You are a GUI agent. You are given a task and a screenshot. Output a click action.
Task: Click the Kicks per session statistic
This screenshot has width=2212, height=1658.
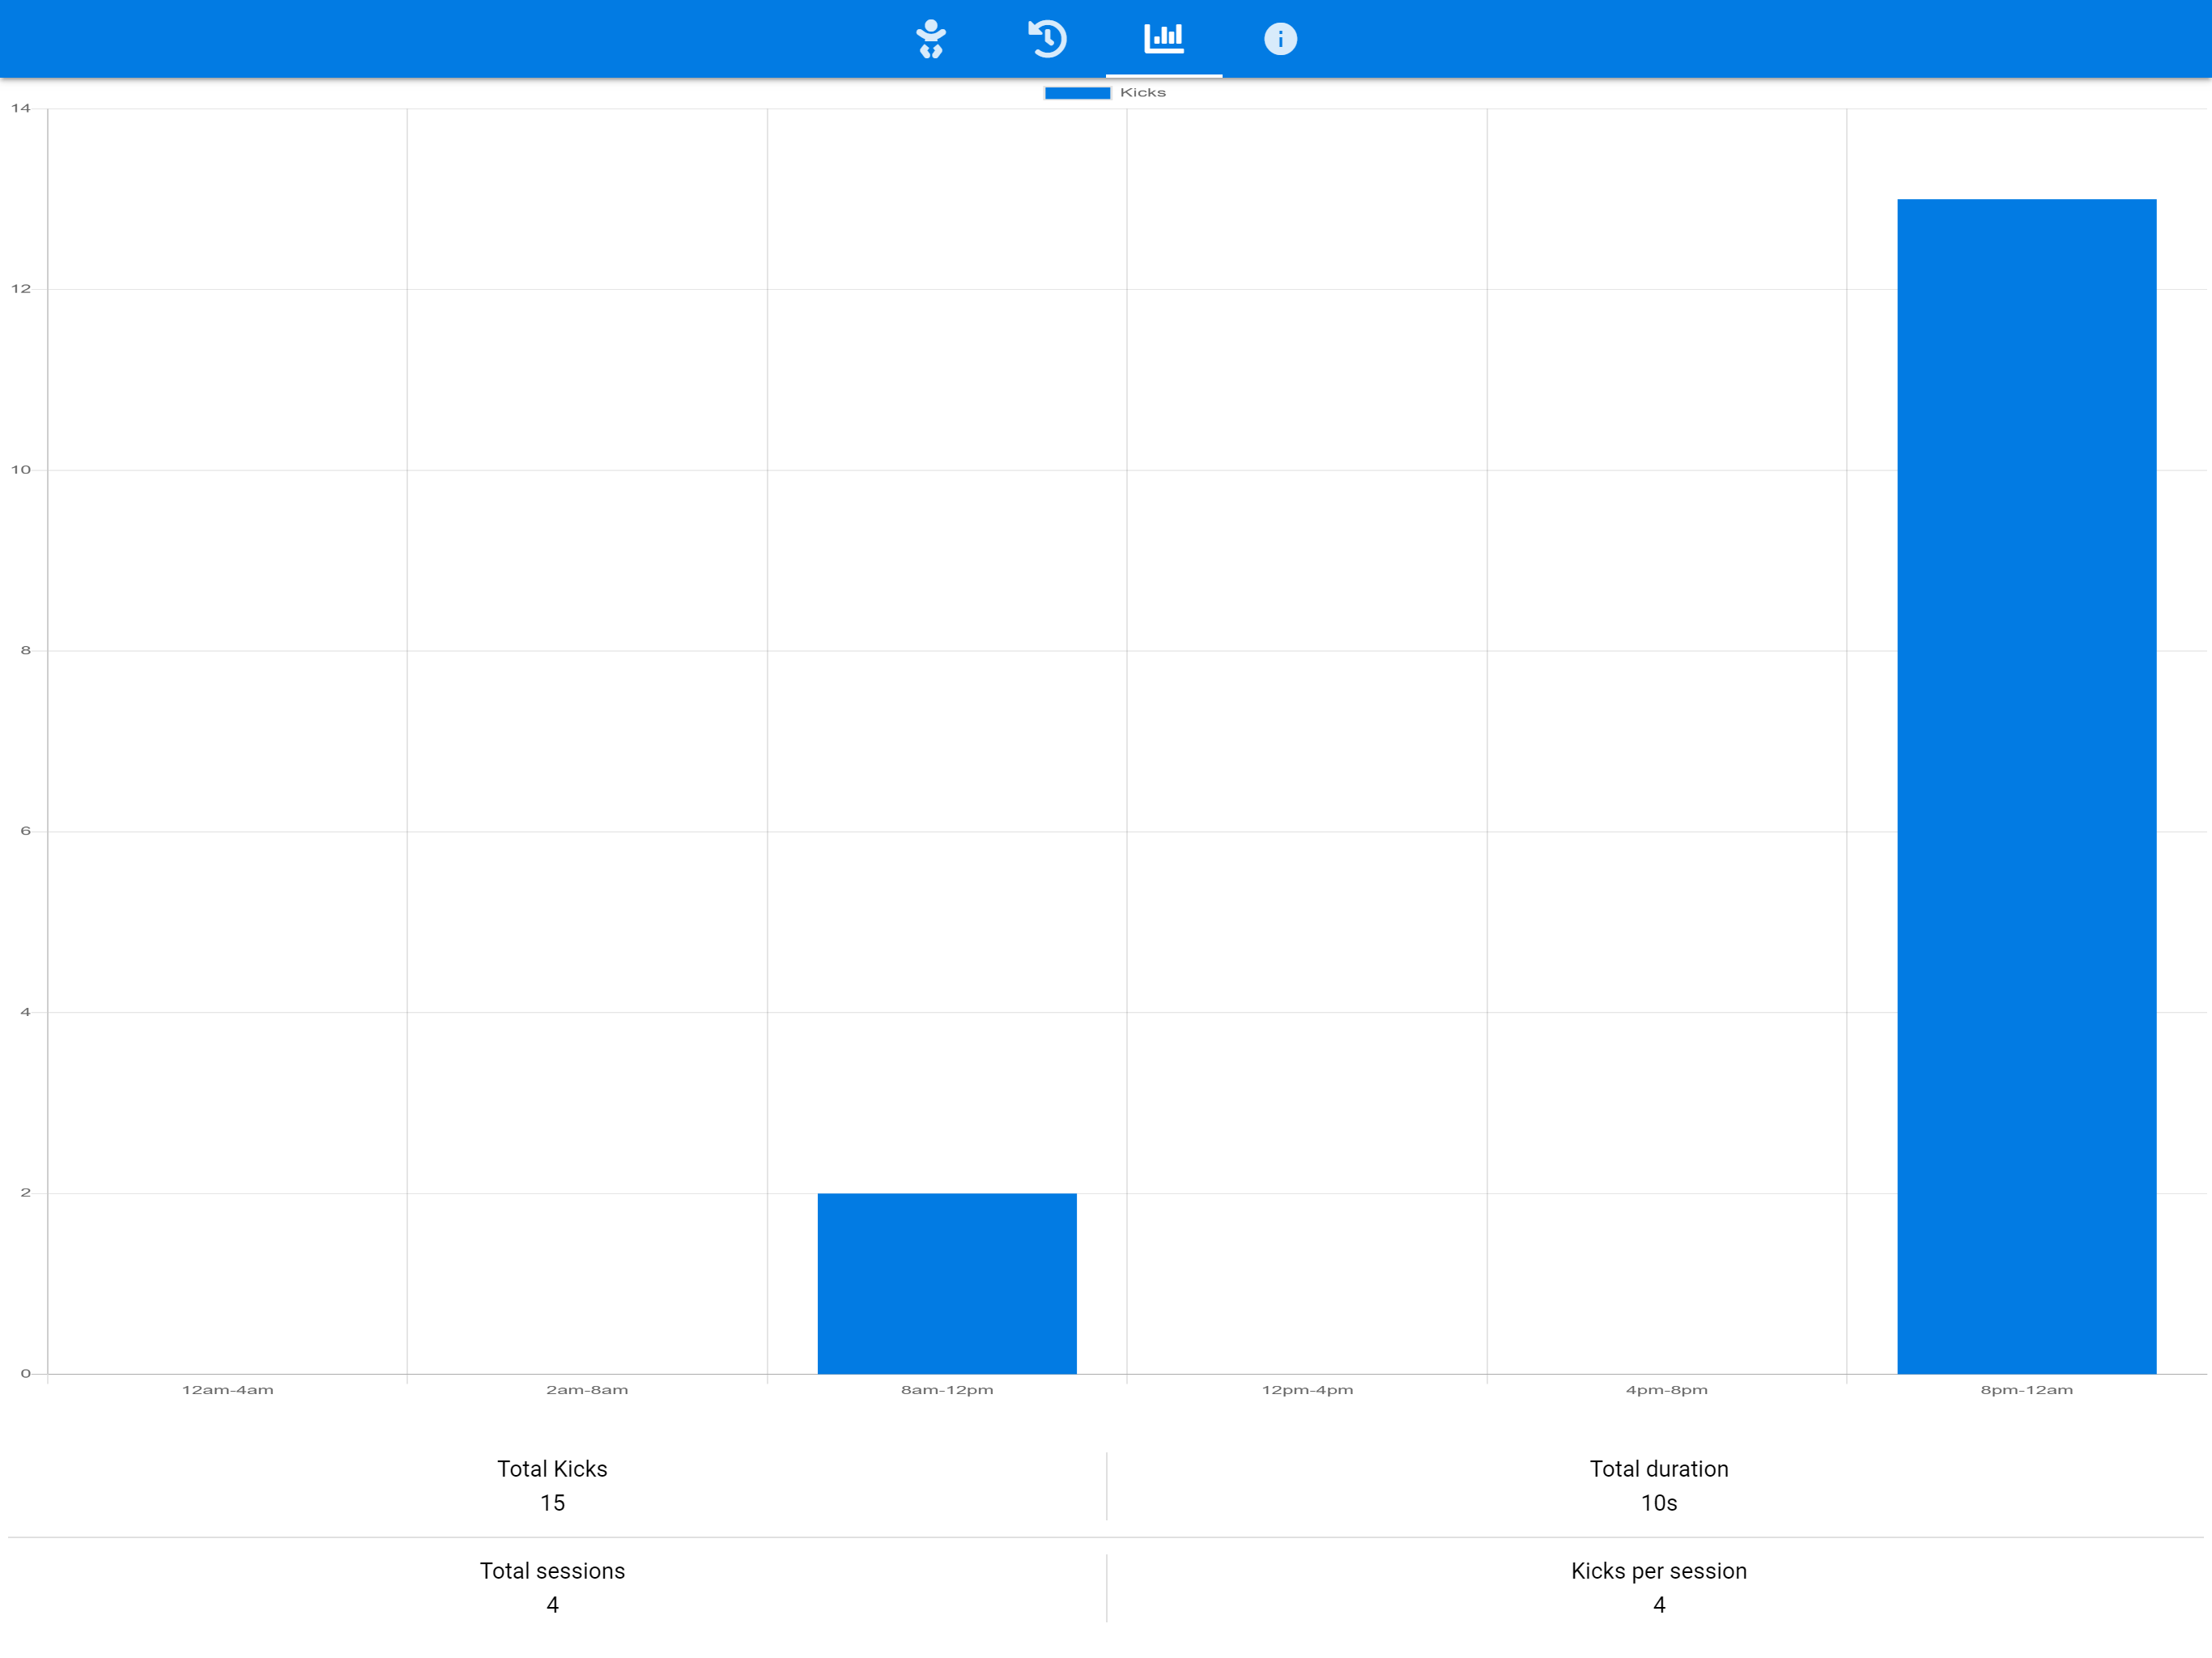(1658, 1571)
